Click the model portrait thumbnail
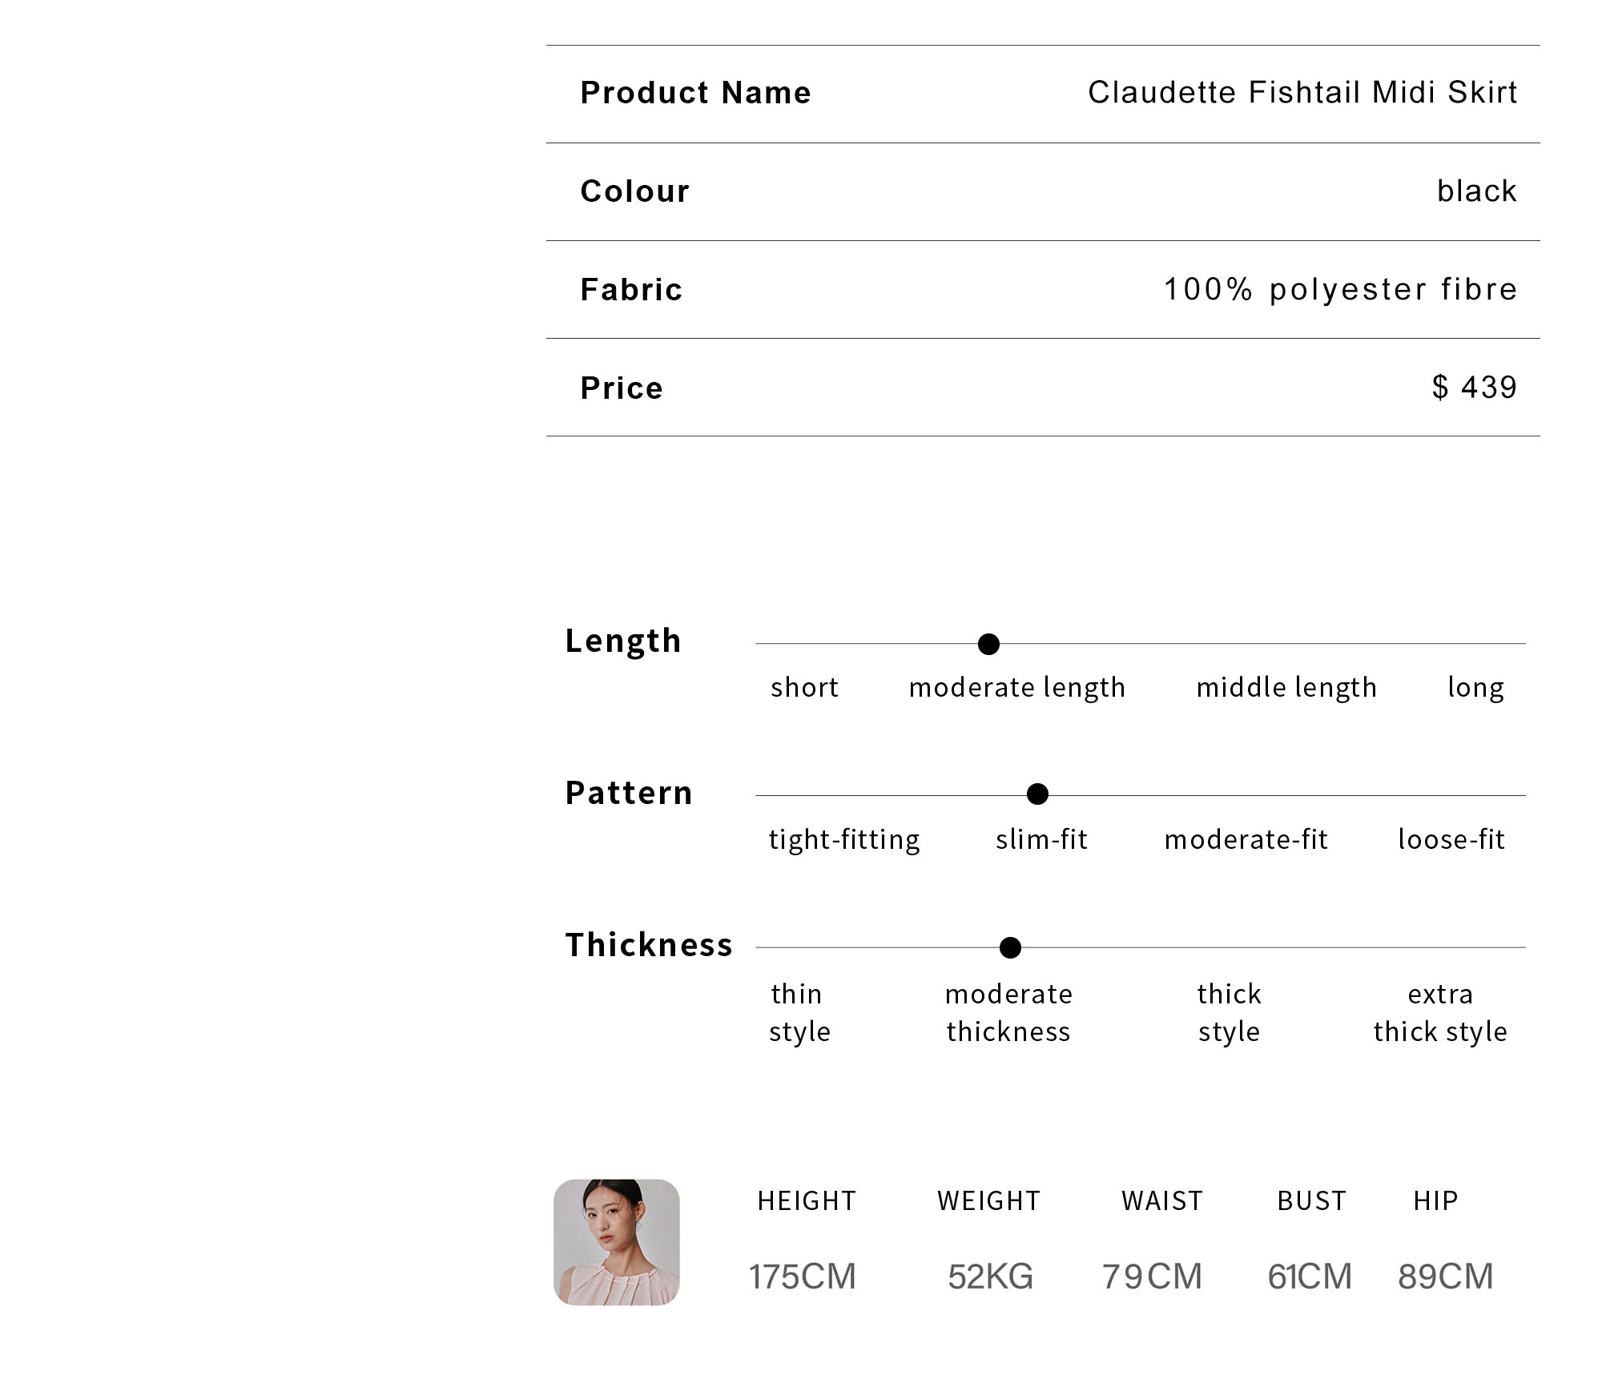The height and width of the screenshot is (1387, 1602). [x=616, y=1242]
